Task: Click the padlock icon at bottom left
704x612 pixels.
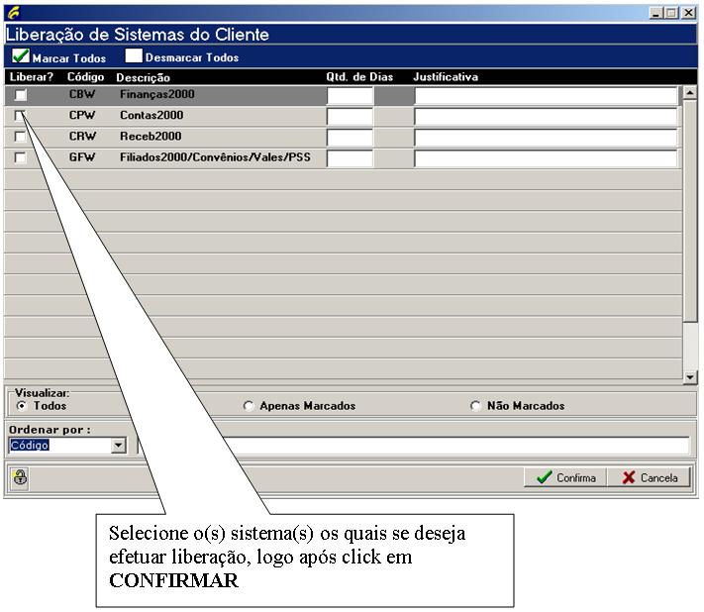Action: click(x=20, y=477)
